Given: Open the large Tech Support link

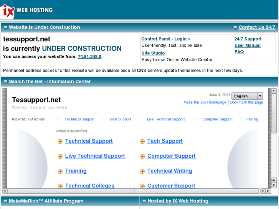Looking at the screenshot, I should pos(165,141).
